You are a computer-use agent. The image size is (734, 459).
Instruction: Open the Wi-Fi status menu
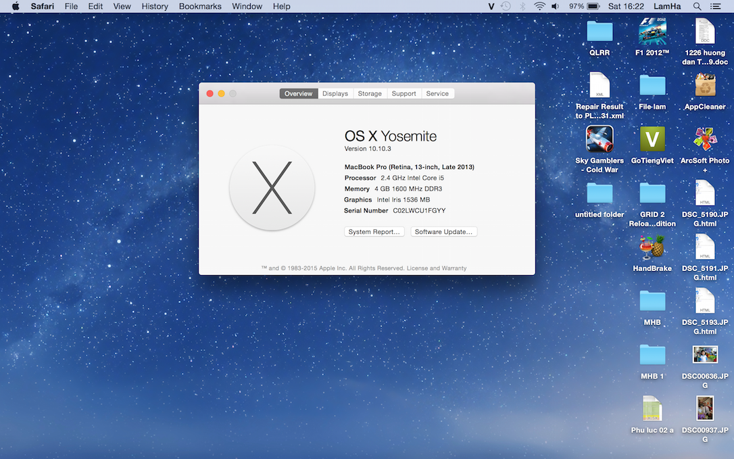(x=539, y=6)
